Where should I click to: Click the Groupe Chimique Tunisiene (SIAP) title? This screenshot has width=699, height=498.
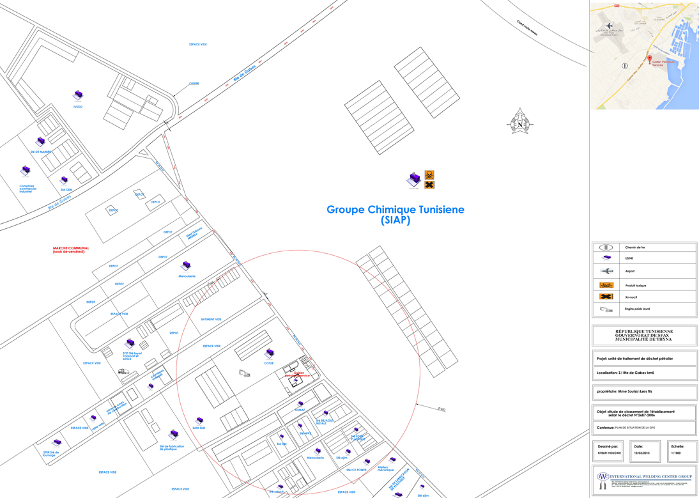pyautogui.click(x=396, y=214)
